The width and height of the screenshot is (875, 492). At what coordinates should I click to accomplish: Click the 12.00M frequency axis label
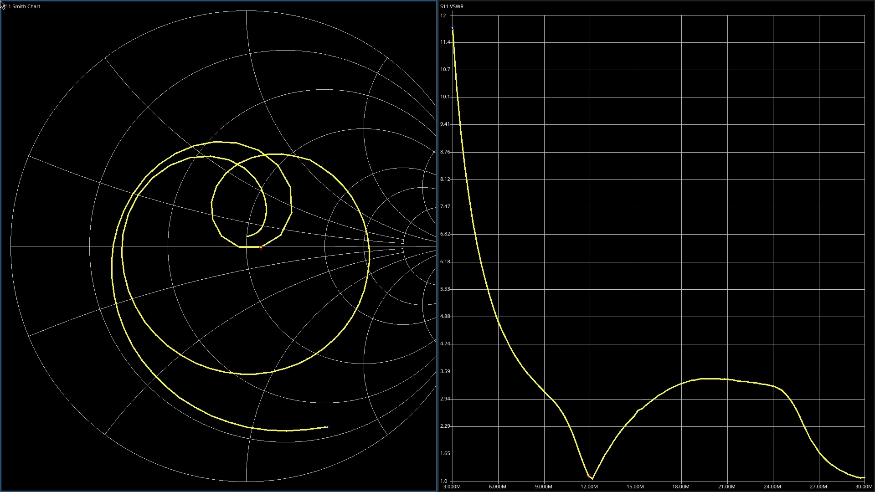pos(589,487)
